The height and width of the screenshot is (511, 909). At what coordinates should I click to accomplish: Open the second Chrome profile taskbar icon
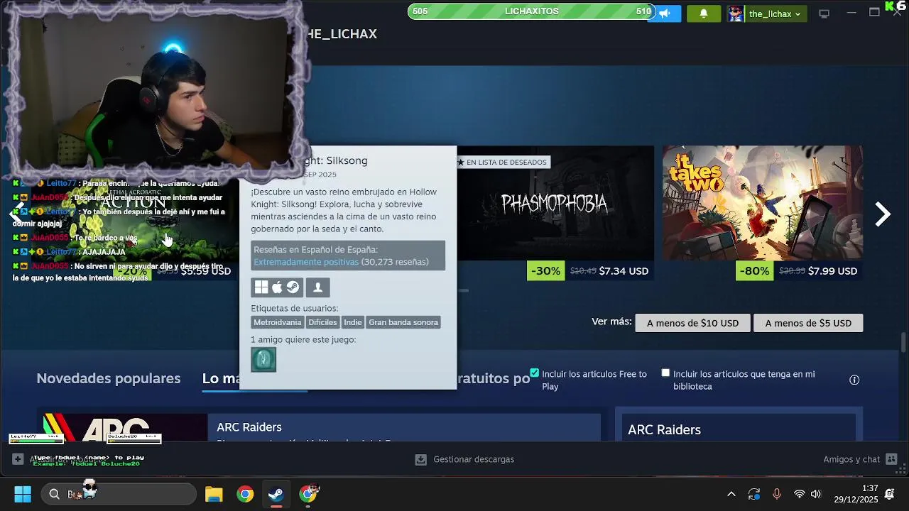[308, 494]
